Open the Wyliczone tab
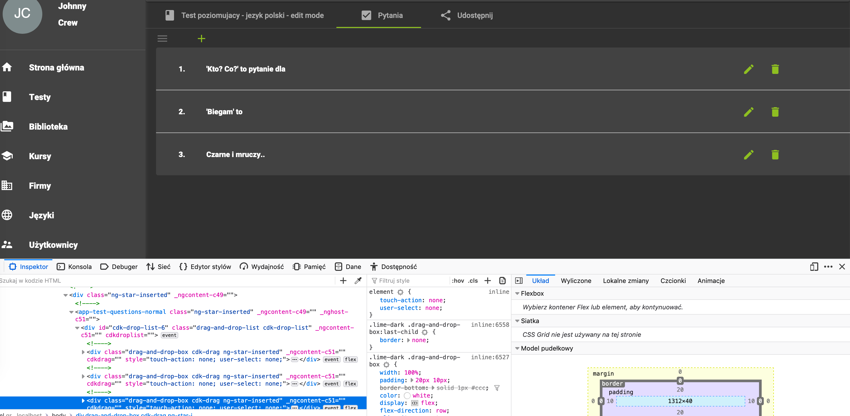850x416 pixels. pos(576,281)
